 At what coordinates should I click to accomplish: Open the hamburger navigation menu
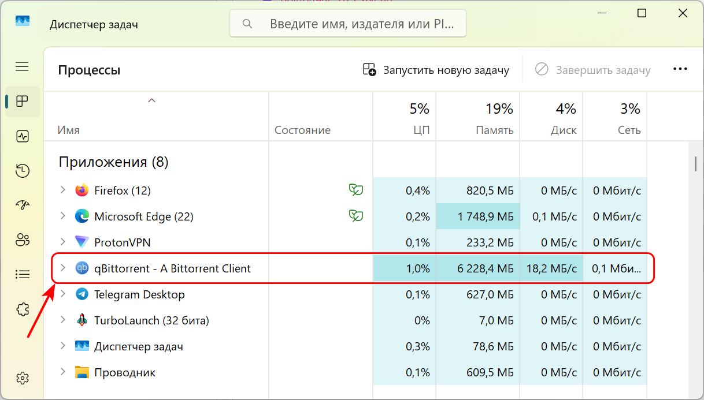[x=22, y=66]
